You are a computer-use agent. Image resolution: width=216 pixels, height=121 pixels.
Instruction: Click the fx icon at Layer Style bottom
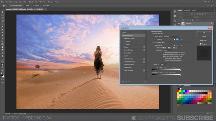tap(123, 82)
